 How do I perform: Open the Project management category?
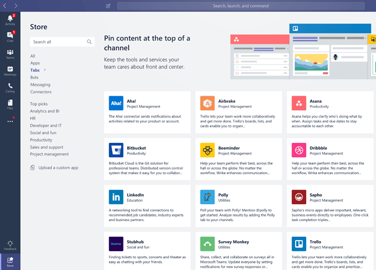(x=49, y=154)
